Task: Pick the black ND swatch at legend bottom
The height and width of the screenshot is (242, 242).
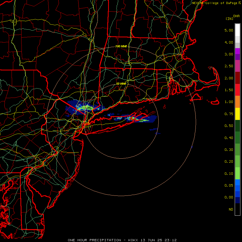Action: click(237, 209)
